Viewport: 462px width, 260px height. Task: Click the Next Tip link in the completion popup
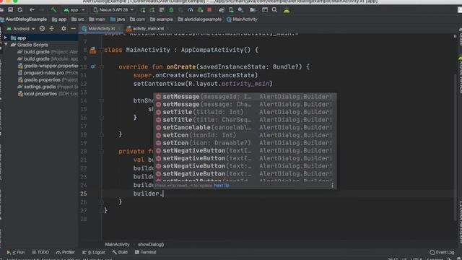(222, 186)
